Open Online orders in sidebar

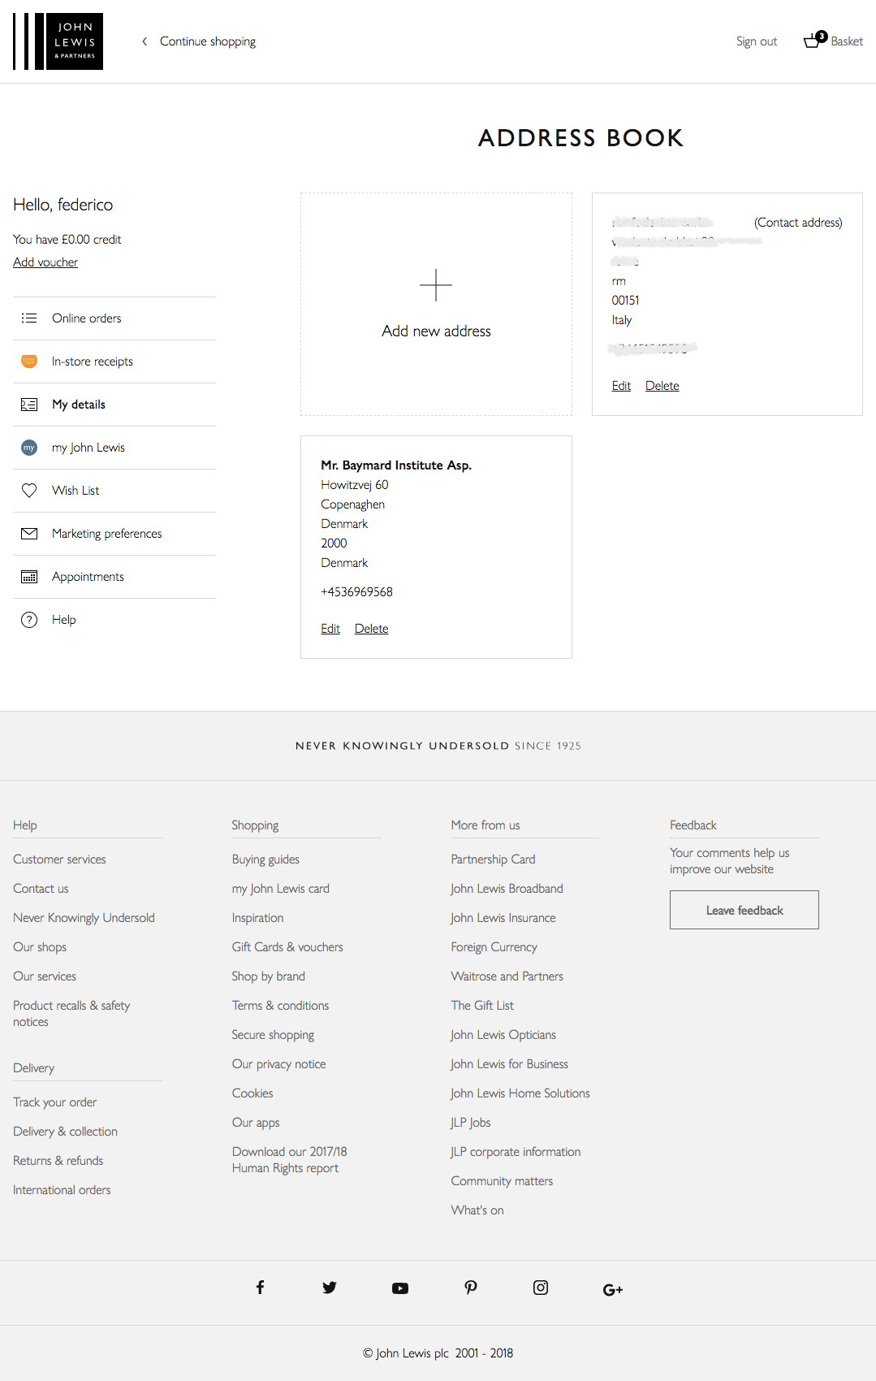pos(114,318)
